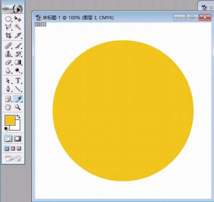Choose the Clone Stamp tool

point(8,54)
